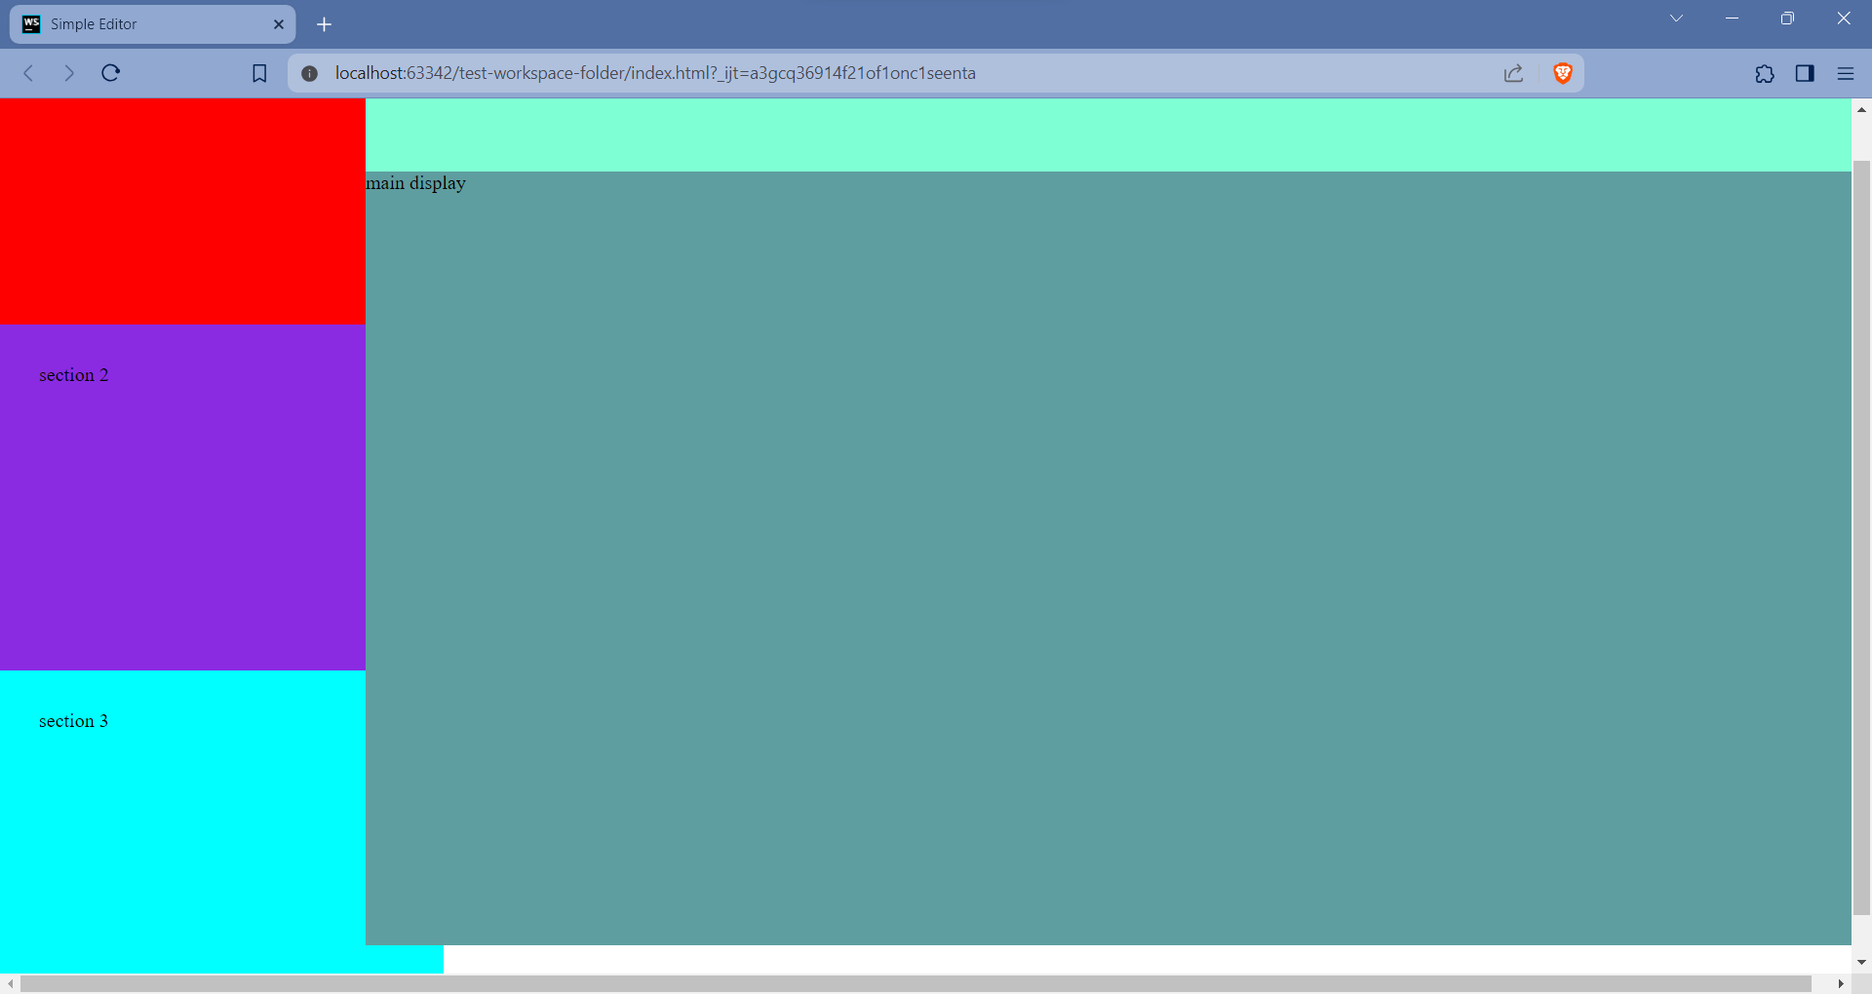The width and height of the screenshot is (1872, 994).
Task: Click the scroll right arrow
Action: [x=1841, y=984]
